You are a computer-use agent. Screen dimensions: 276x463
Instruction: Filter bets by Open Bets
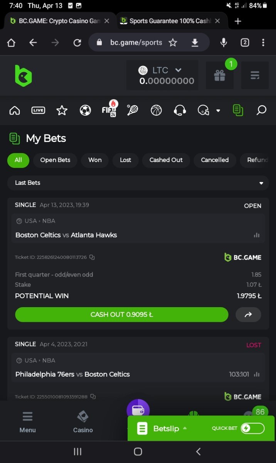point(55,160)
